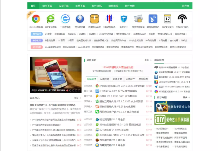Select first red carousel dot
The image size is (219, 151).
(67, 90)
